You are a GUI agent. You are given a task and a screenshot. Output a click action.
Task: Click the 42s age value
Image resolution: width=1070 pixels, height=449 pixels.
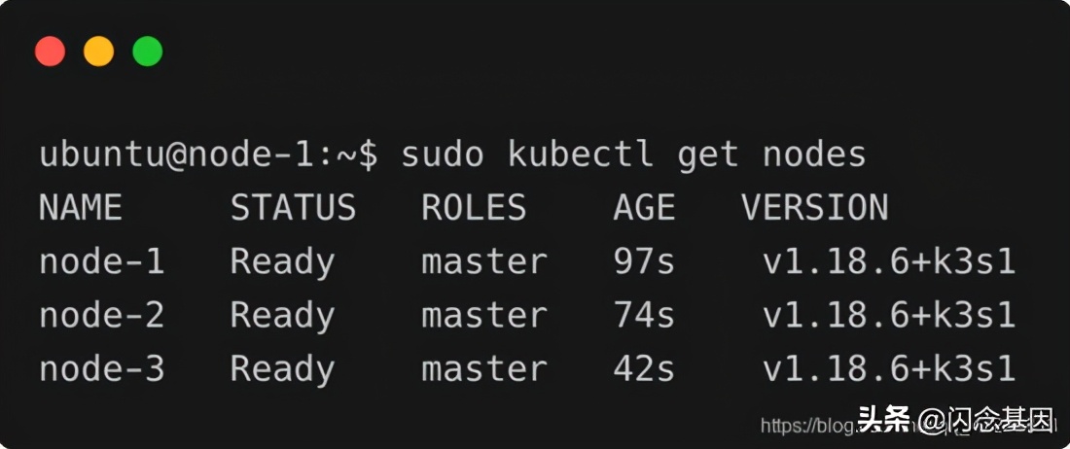click(644, 368)
